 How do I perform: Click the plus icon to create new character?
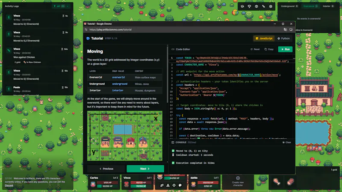point(238,178)
